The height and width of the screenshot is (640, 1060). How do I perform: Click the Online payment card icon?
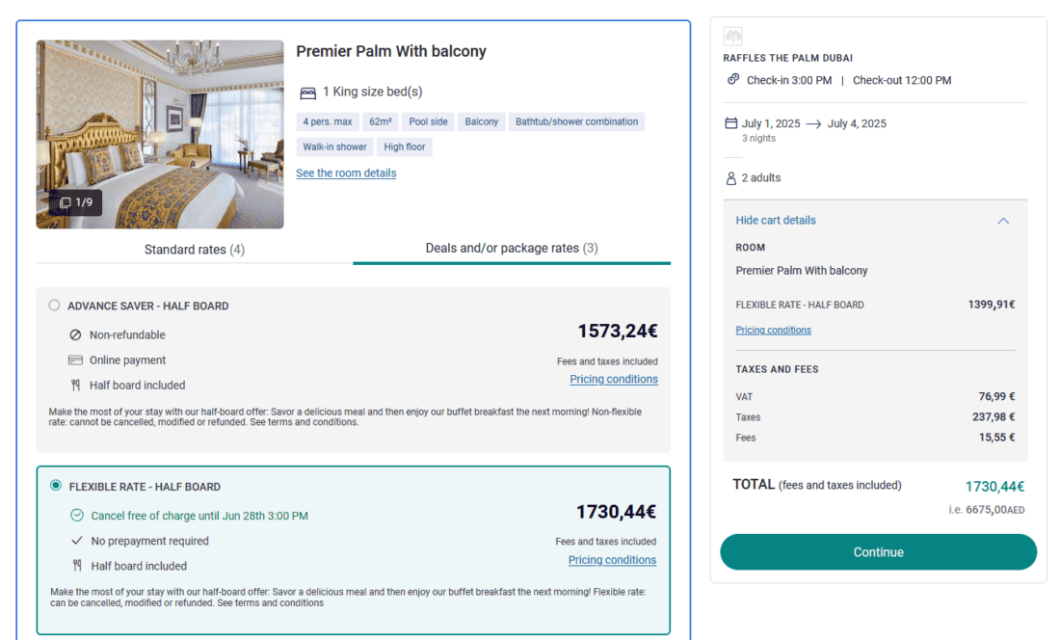pyautogui.click(x=75, y=360)
